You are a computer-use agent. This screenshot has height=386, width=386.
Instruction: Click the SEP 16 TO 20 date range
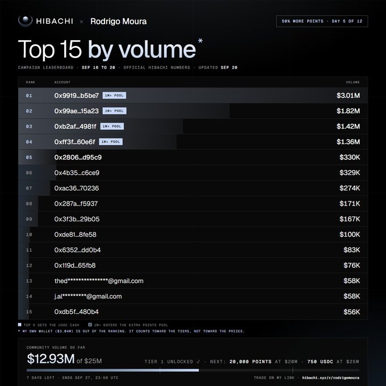click(x=98, y=68)
